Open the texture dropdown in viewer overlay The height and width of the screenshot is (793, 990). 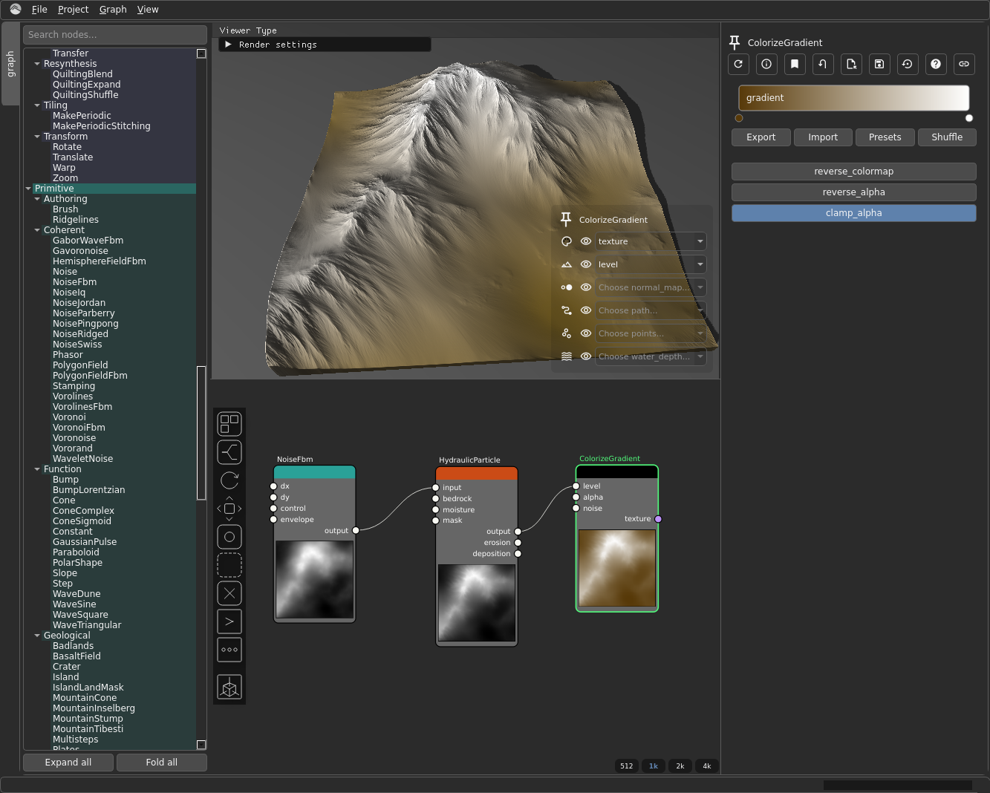(651, 241)
